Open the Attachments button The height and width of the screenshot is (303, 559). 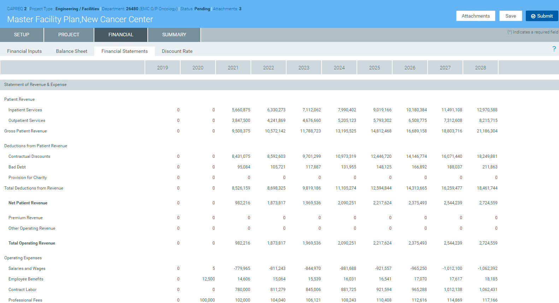click(475, 16)
